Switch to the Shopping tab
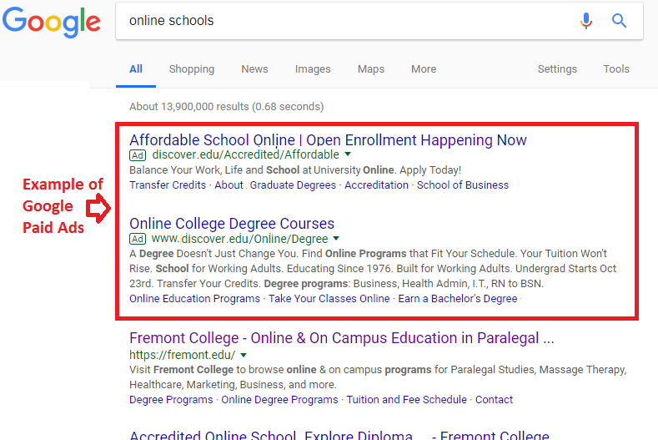The image size is (658, 440). click(191, 69)
